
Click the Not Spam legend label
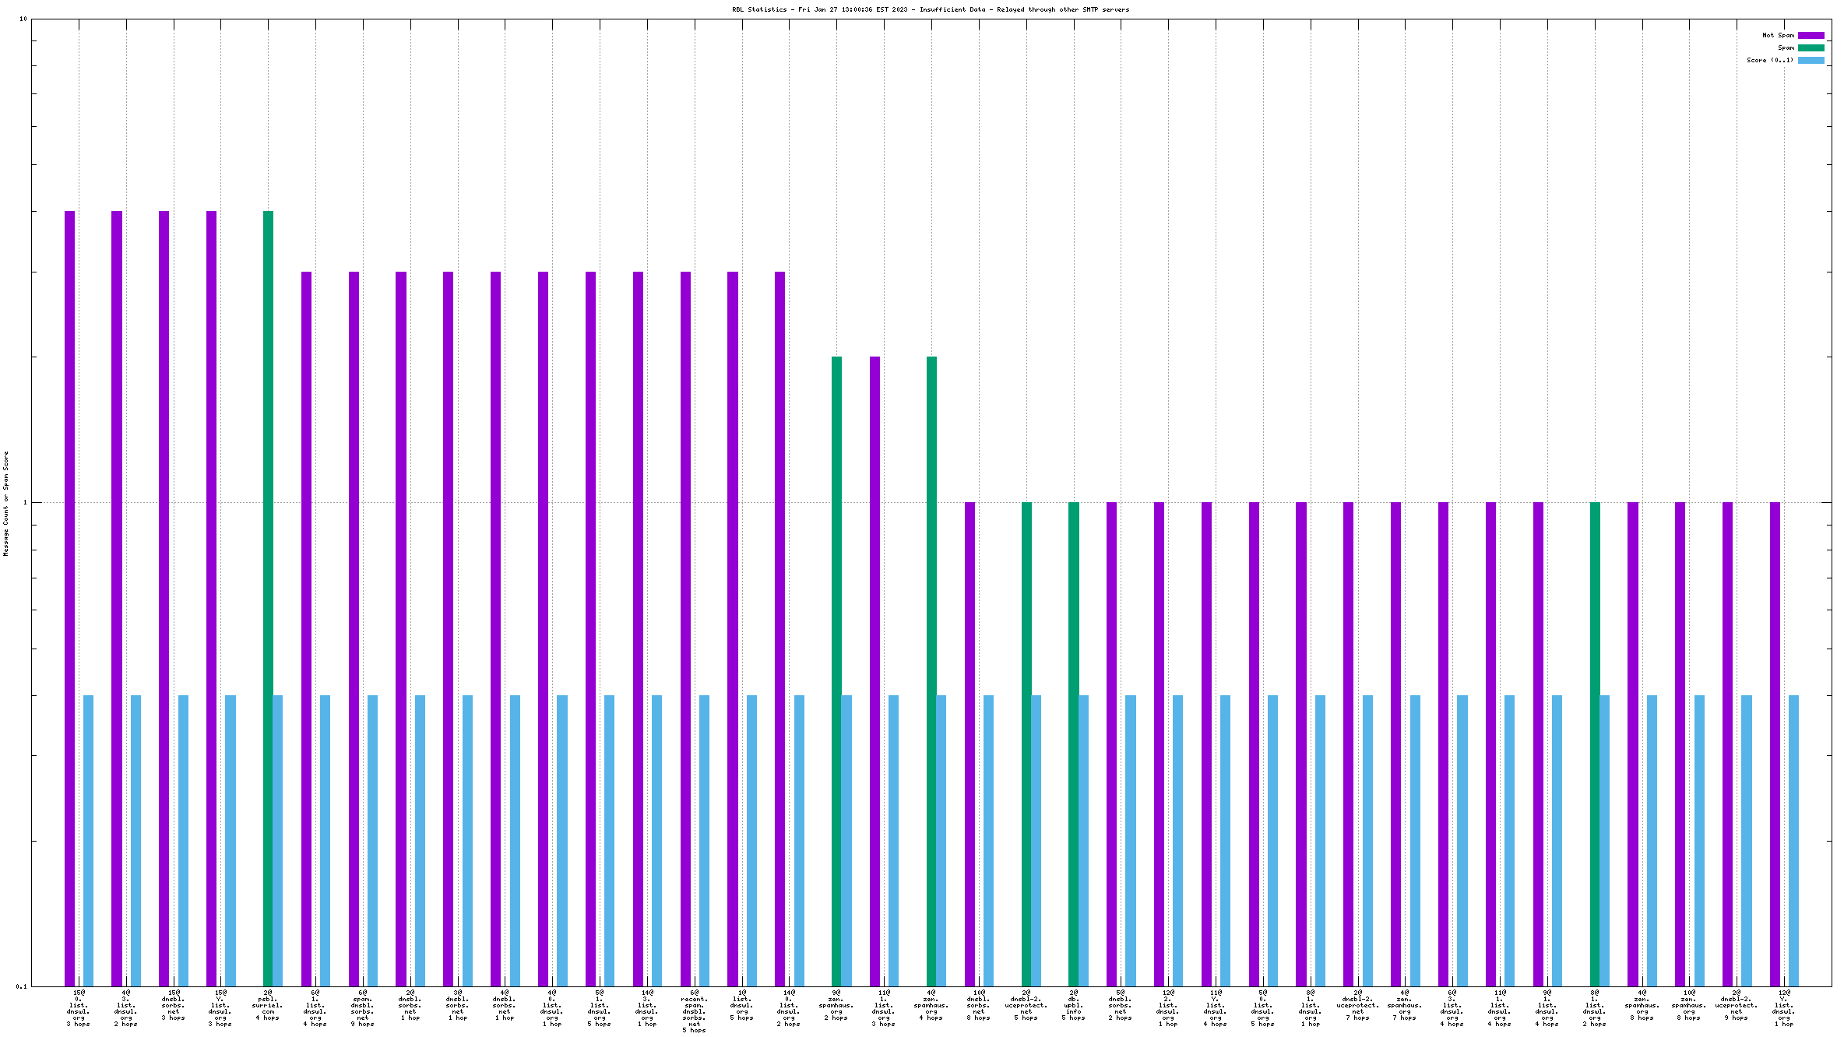point(1778,35)
